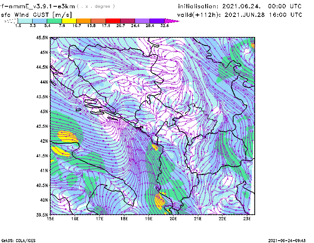314x243 pixels.
Task: Click the 44N latitude label
Action: click(x=44, y=82)
